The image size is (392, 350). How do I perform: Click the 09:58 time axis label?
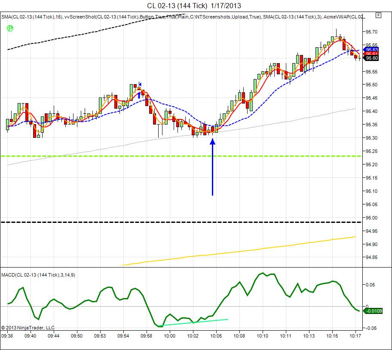click(x=146, y=336)
